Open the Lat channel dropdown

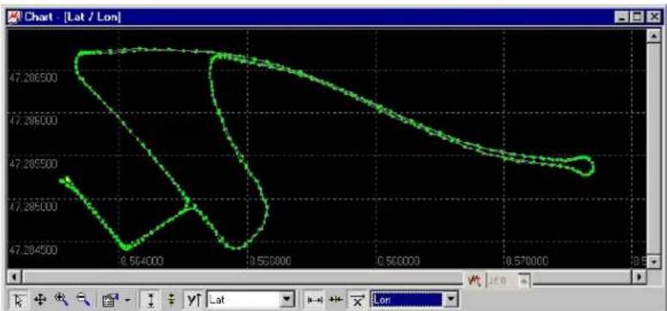coord(287,301)
